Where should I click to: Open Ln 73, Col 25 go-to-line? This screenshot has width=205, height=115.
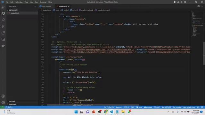[x=109, y=107]
